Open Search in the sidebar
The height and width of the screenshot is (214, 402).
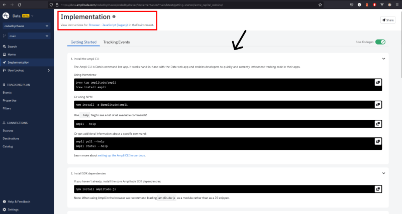click(12, 47)
